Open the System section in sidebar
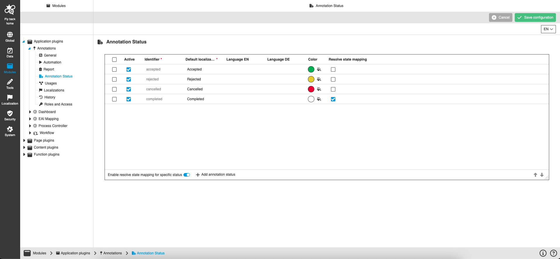This screenshot has height=259, width=560. click(10, 131)
